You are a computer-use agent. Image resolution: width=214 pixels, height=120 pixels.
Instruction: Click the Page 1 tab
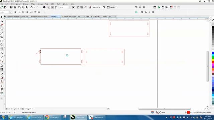point(28,109)
